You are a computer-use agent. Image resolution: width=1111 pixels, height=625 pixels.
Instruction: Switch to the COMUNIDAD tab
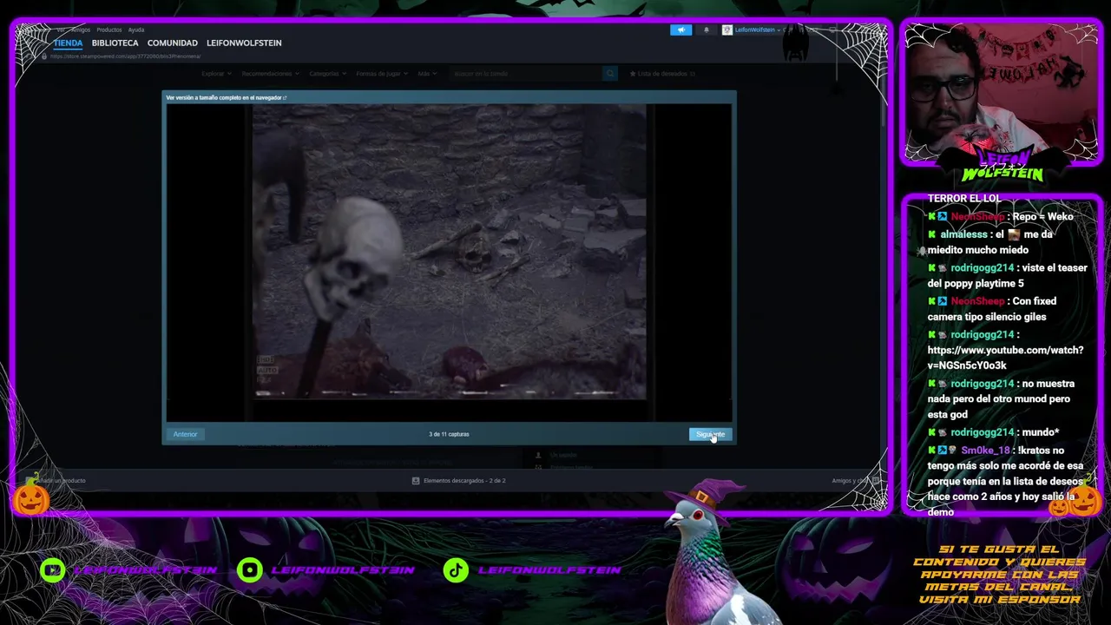click(173, 43)
